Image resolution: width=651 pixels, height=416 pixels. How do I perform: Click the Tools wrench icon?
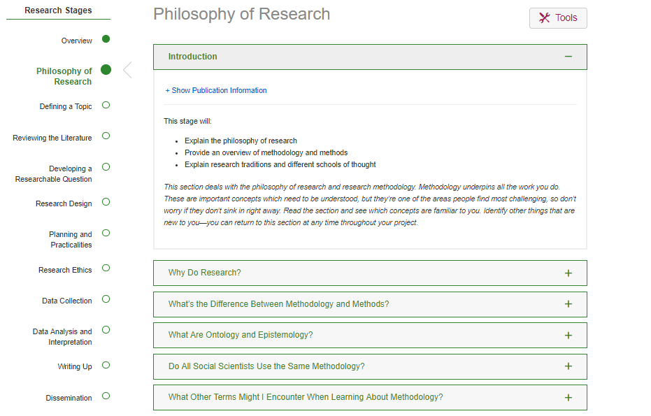(x=544, y=18)
